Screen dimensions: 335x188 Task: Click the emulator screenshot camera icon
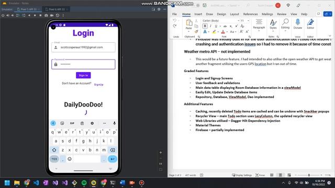pyautogui.click(x=46, y=15)
